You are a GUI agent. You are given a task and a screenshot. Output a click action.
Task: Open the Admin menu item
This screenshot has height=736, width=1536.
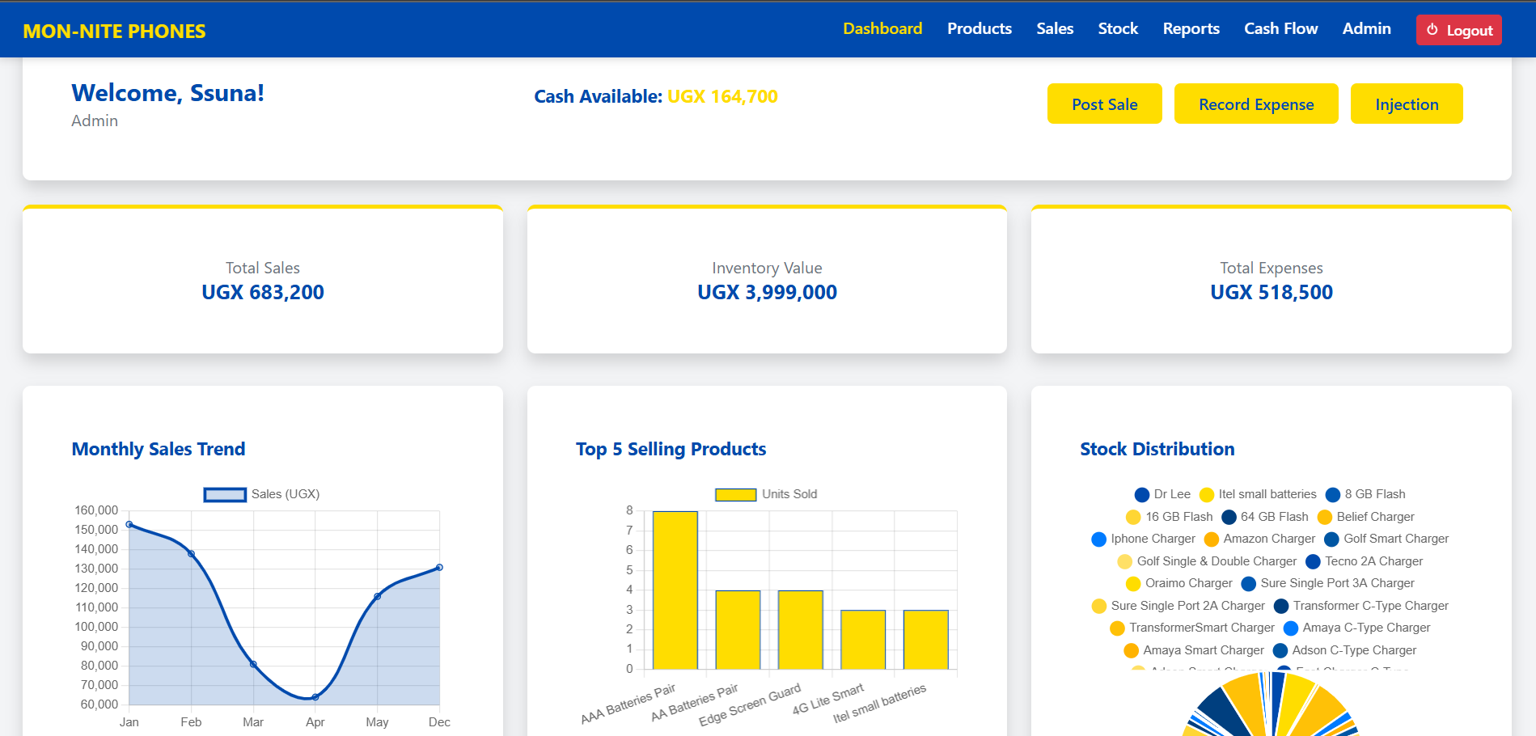click(x=1366, y=28)
